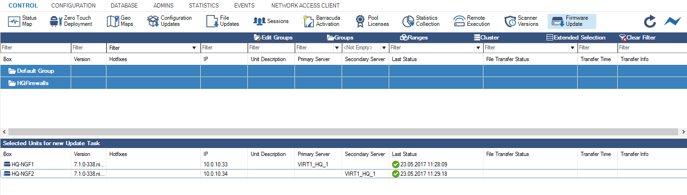Click the Transfer Time filter field
Image resolution: width=687 pixels, height=195 pixels.
tap(597, 48)
